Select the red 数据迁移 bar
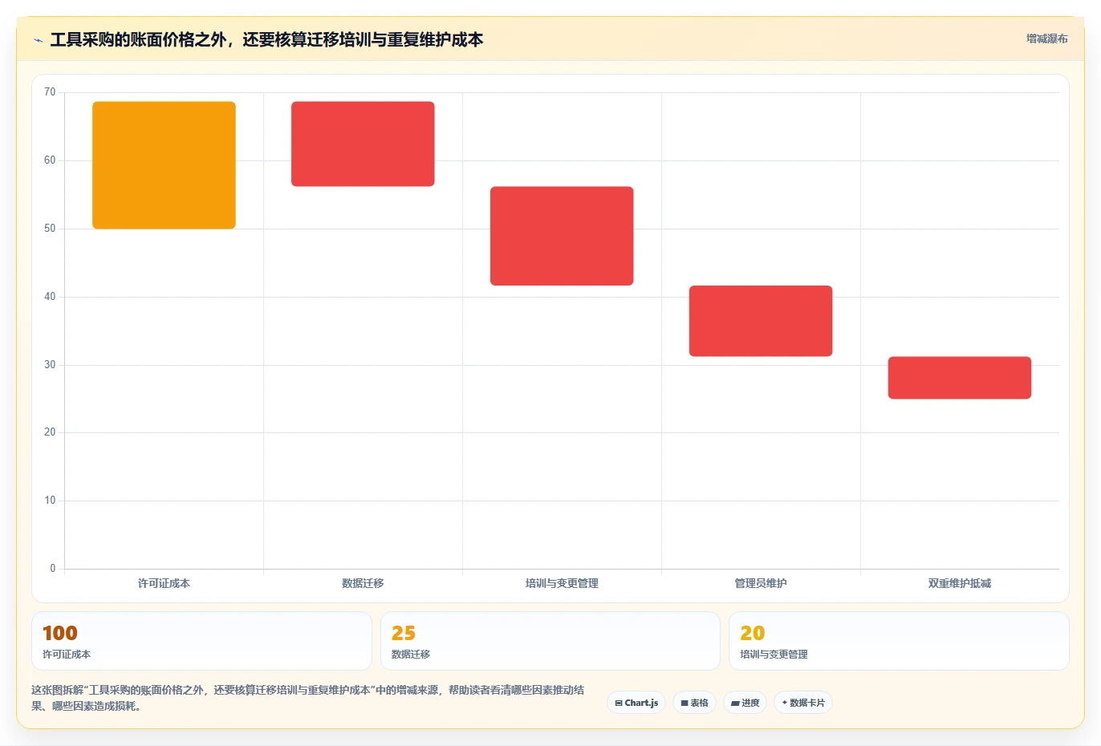The height and width of the screenshot is (746, 1101). tap(363, 144)
